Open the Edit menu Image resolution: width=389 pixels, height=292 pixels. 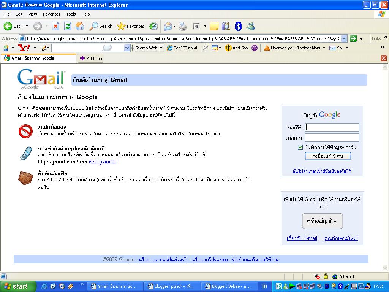19,14
